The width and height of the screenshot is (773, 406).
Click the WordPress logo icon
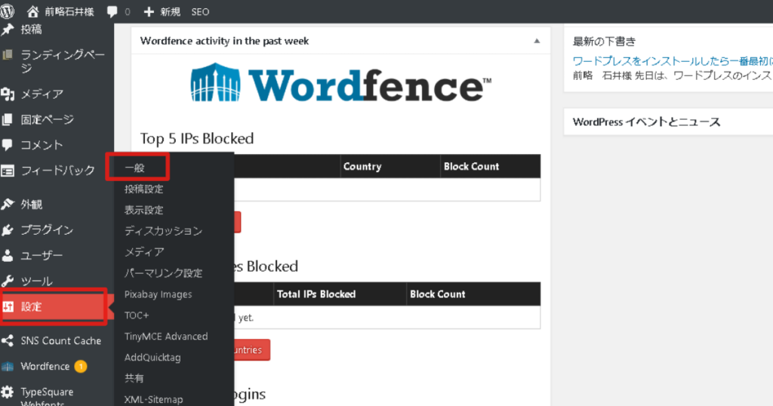tap(7, 11)
